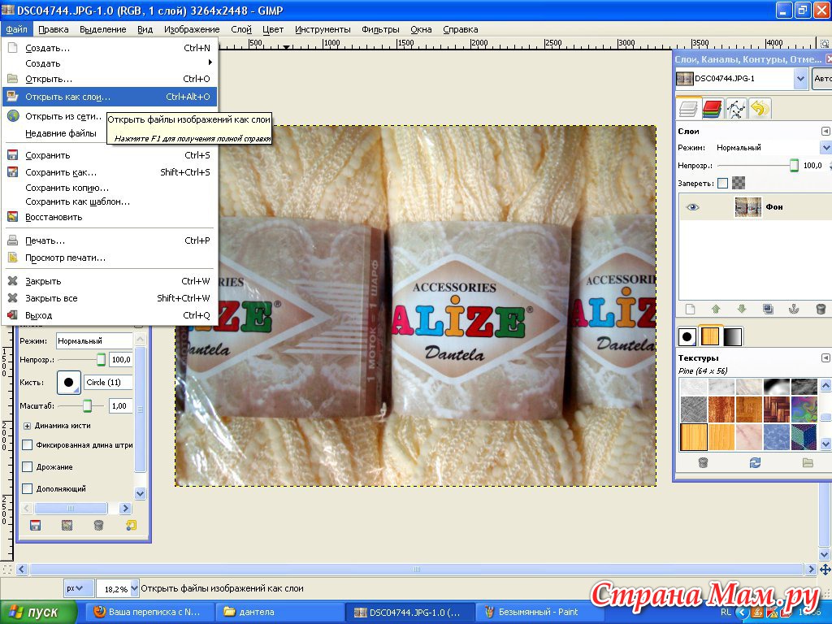Enable the Дополняющий checkbox
Viewport: 832px width, 624px height.
(27, 488)
